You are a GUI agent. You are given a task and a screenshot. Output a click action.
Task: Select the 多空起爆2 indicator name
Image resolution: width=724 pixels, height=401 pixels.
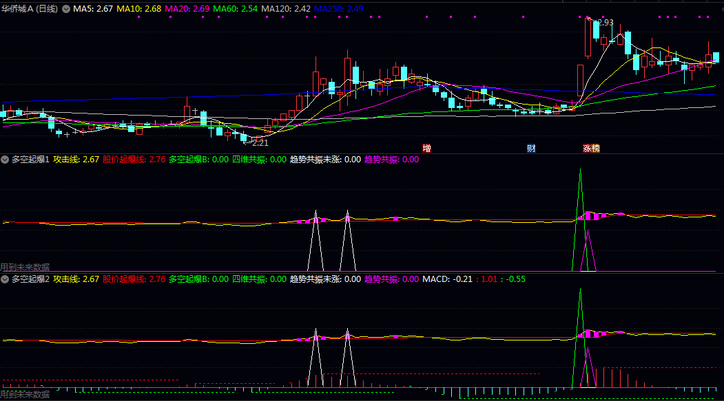(x=30, y=279)
